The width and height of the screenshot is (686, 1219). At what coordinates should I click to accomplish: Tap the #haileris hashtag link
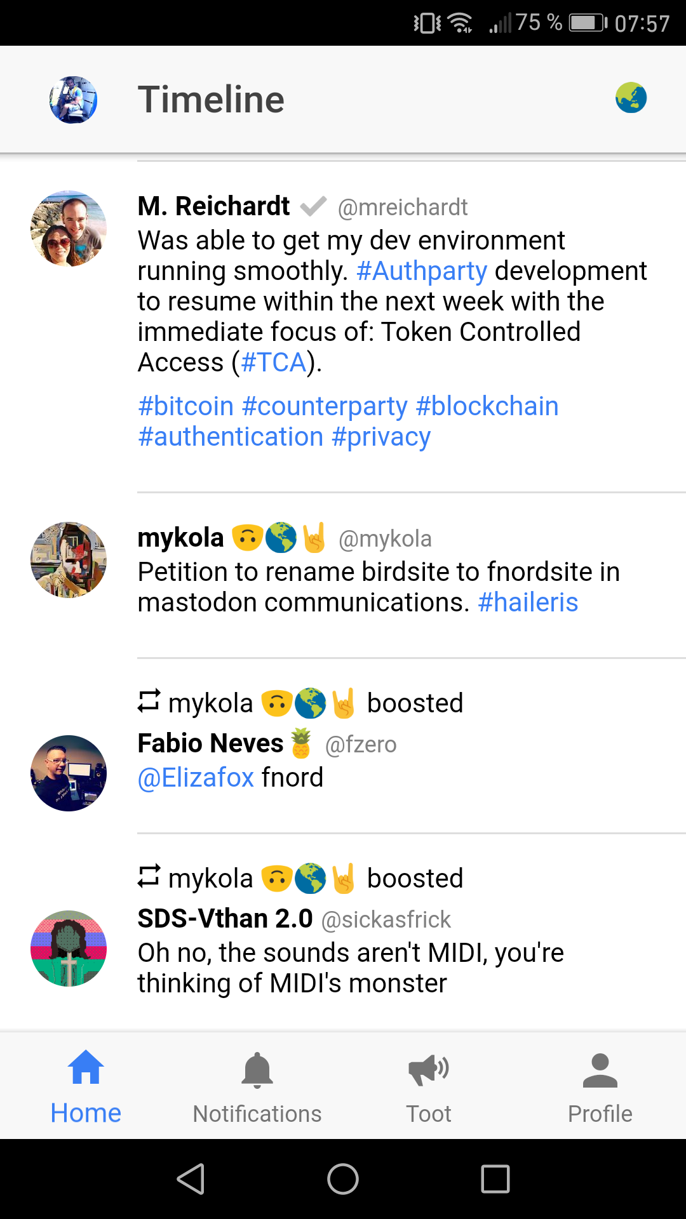point(528,603)
